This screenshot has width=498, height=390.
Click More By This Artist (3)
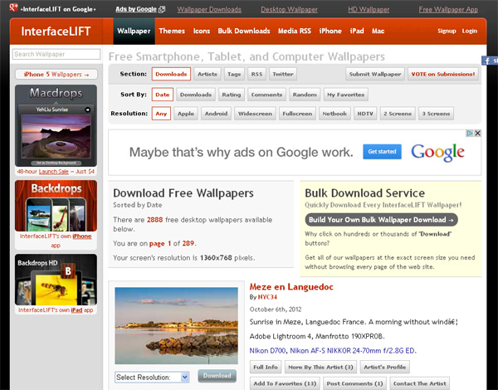320,367
